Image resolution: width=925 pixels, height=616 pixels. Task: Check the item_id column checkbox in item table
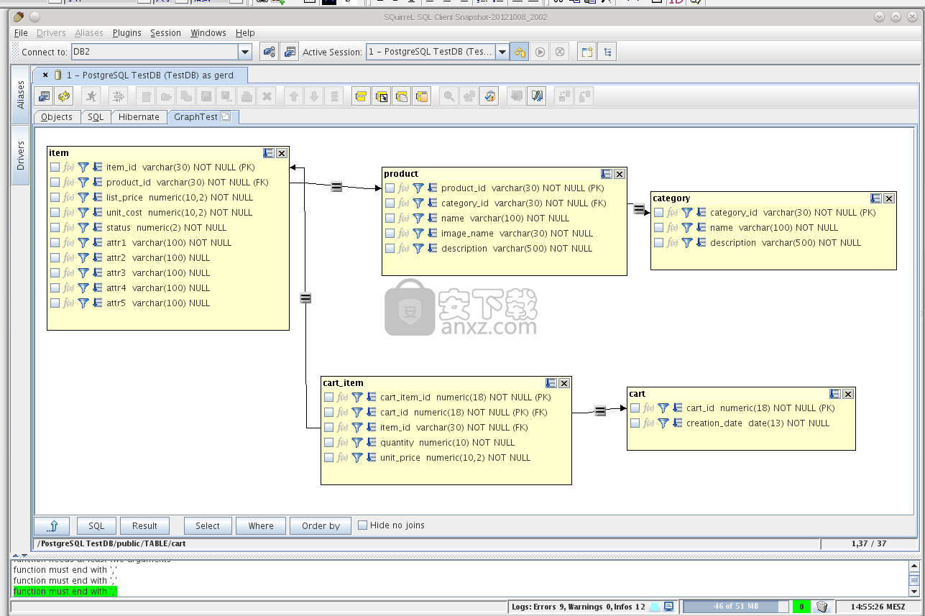55,167
